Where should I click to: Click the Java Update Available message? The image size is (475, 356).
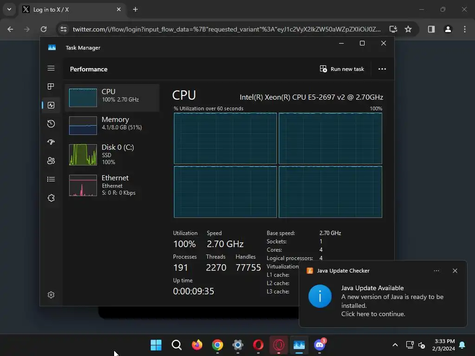pyautogui.click(x=392, y=301)
